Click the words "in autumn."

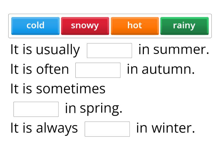click(161, 69)
